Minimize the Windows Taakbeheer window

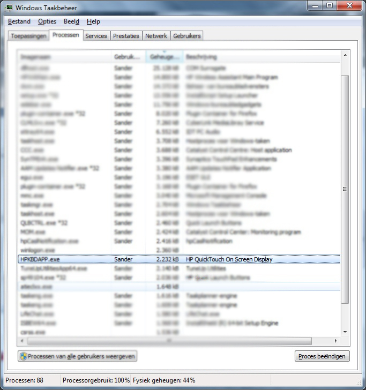point(315,6)
